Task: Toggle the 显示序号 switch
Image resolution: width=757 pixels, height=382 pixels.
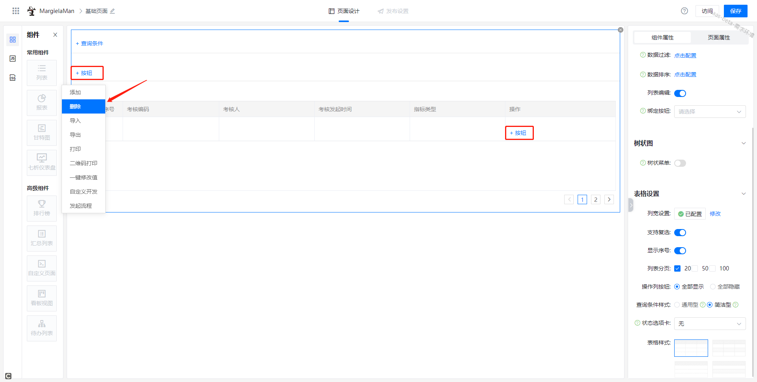Action: 680,251
